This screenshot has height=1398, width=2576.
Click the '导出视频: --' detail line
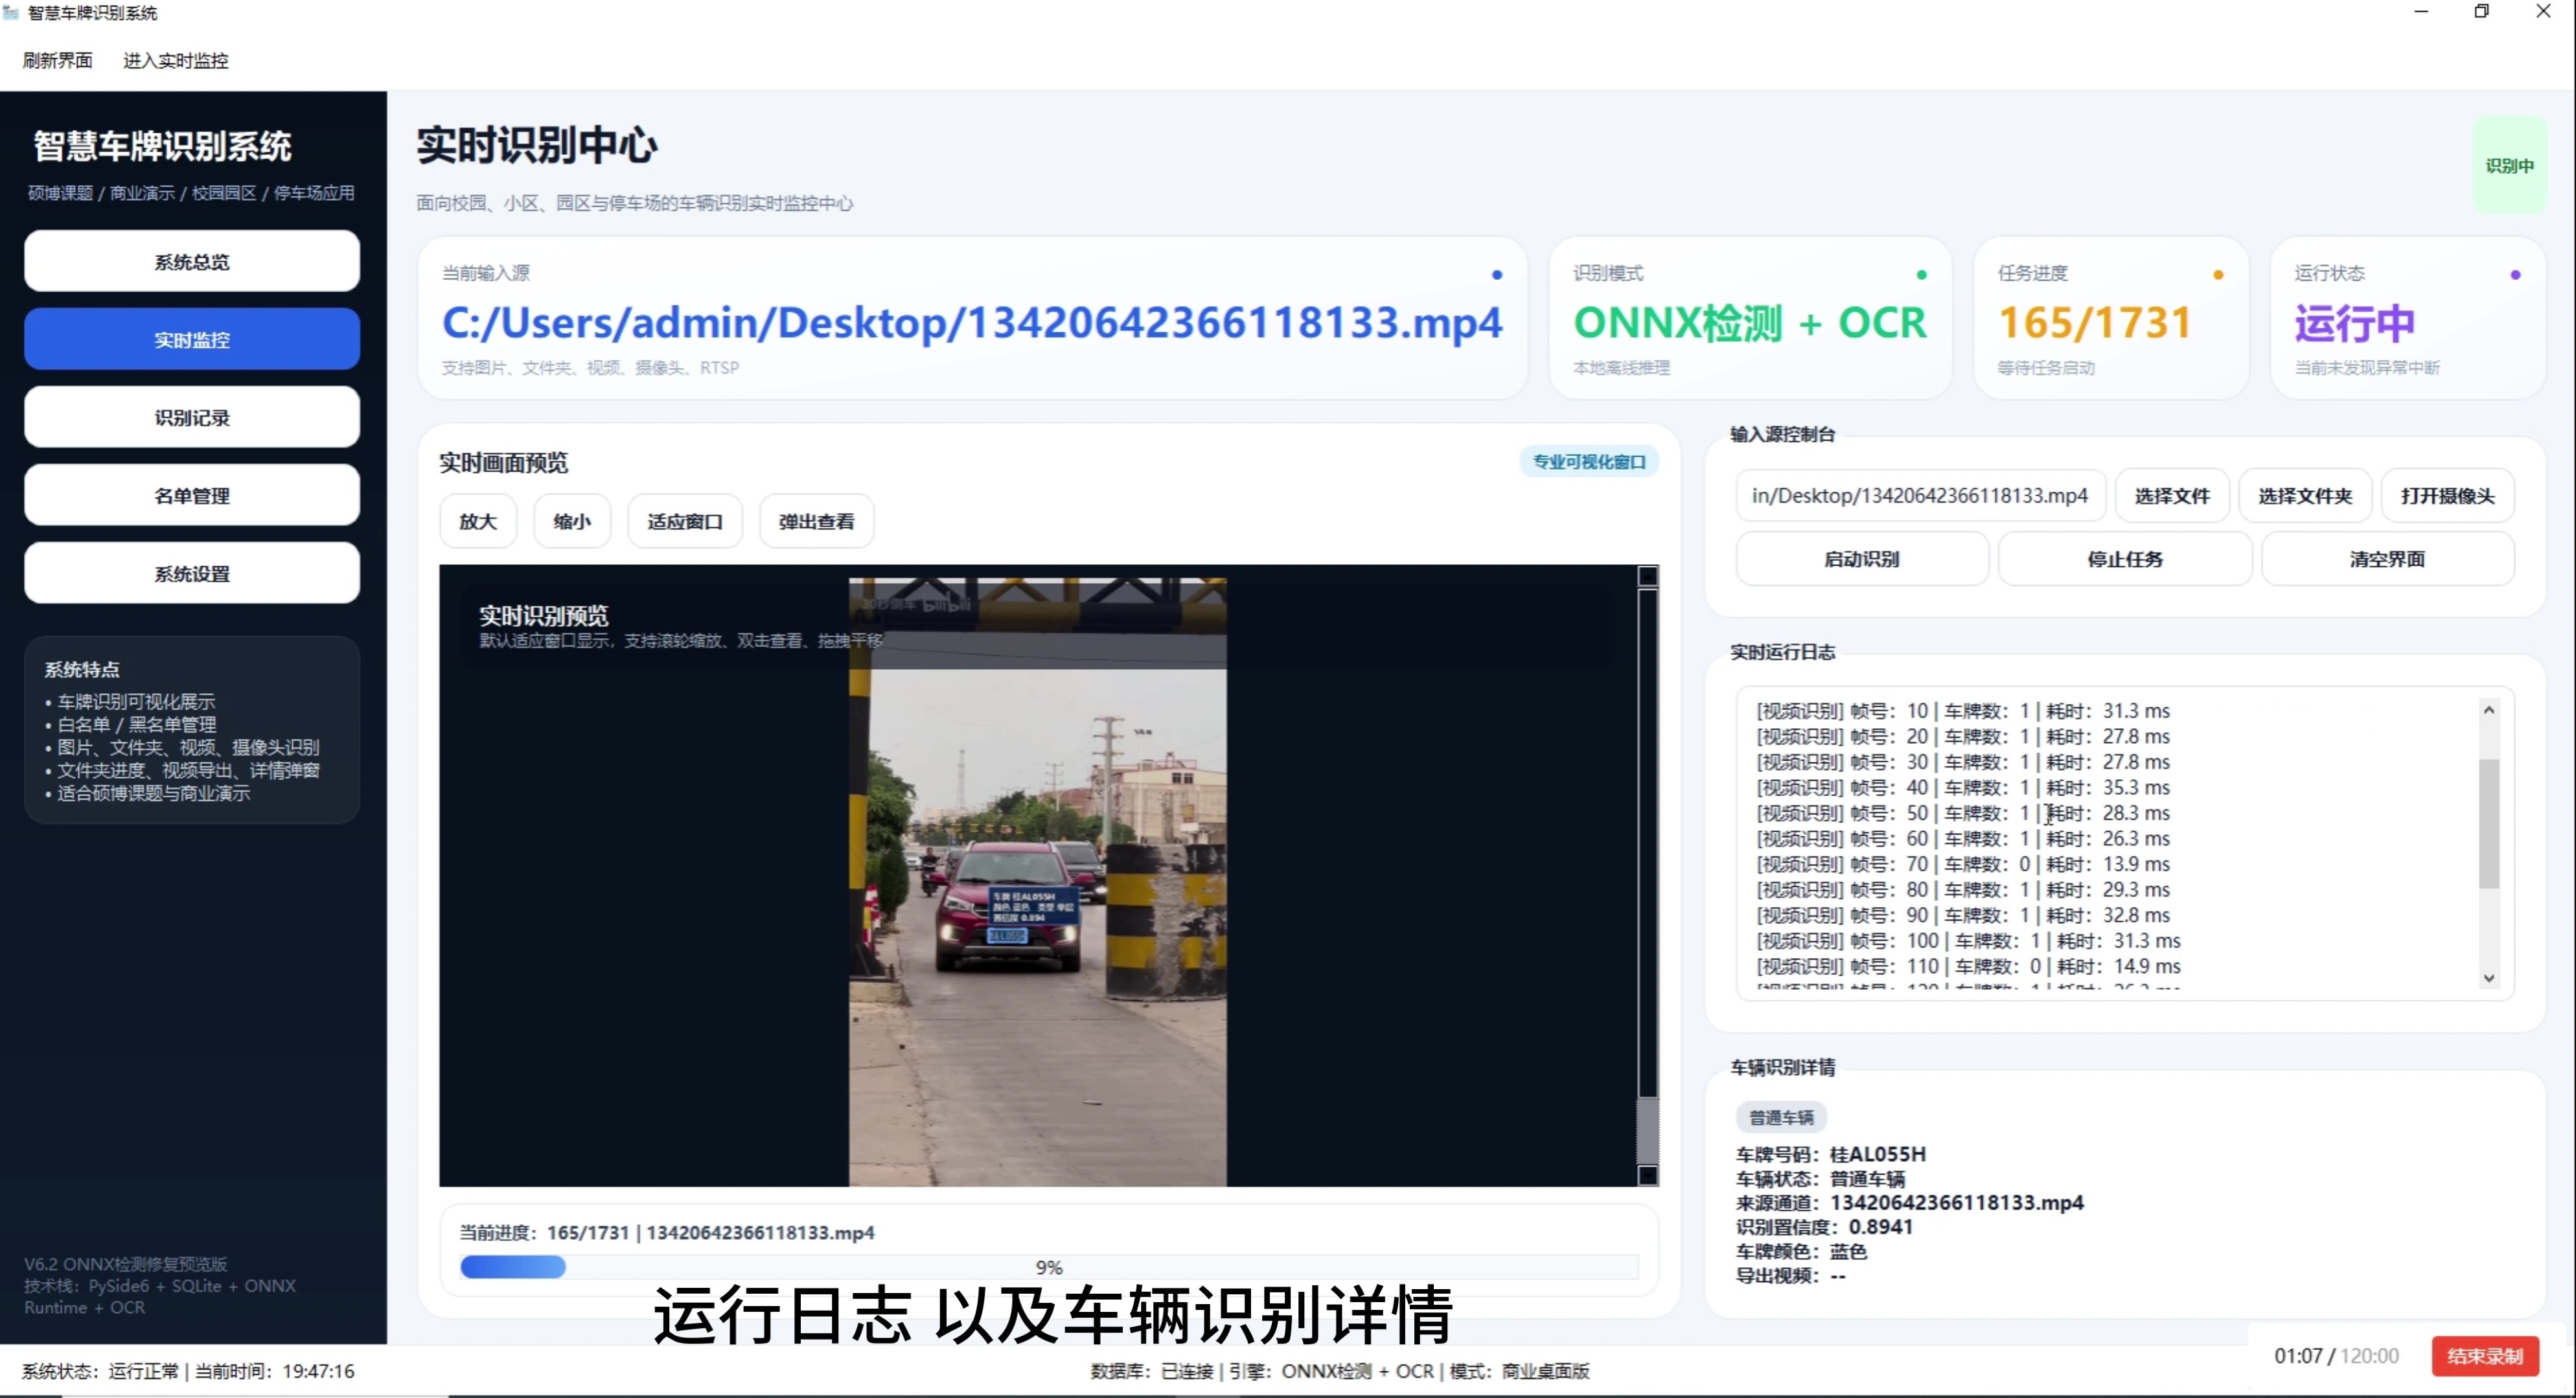pos(1791,1276)
